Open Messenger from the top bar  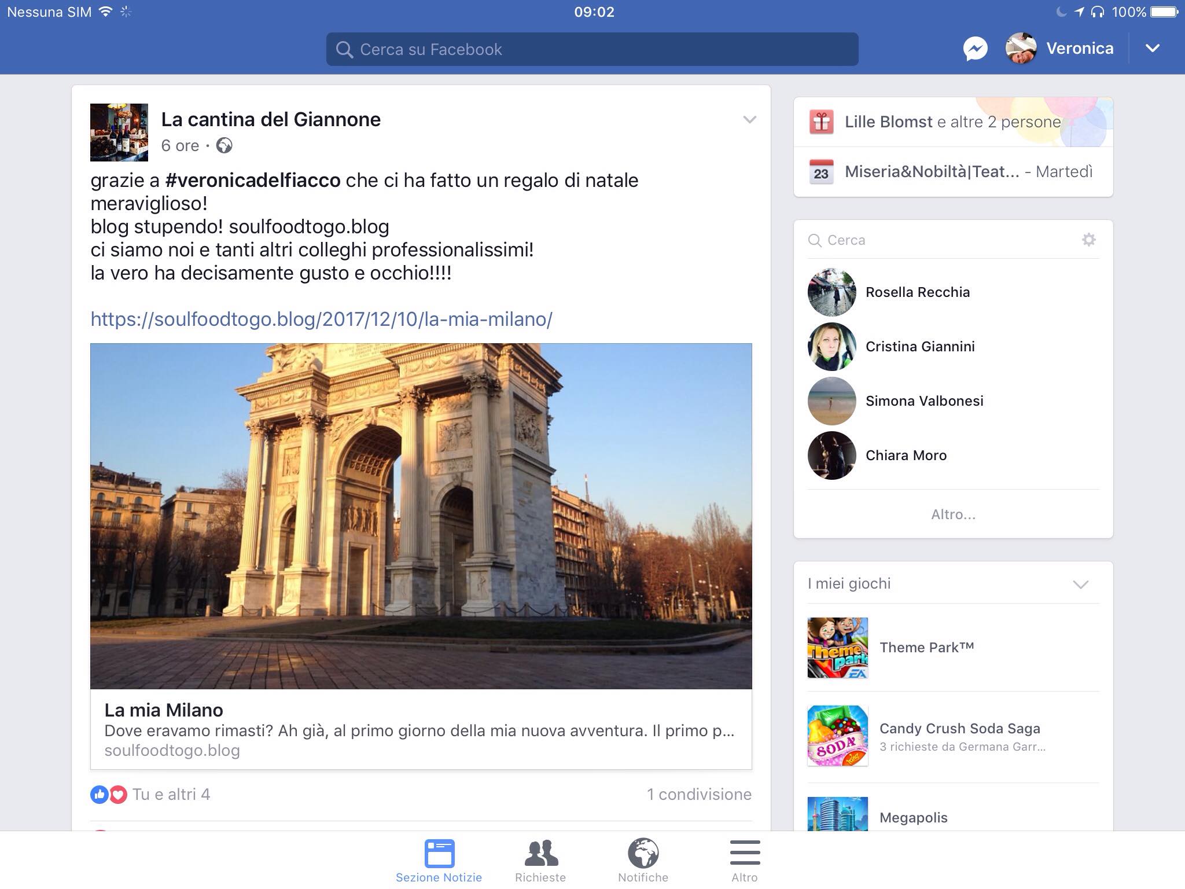[975, 49]
